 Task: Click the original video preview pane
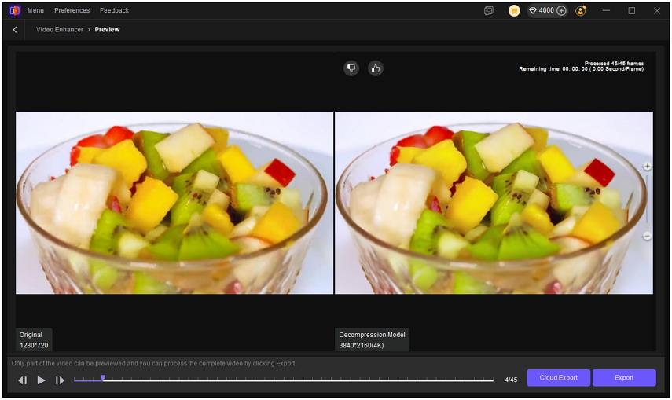[x=174, y=203]
